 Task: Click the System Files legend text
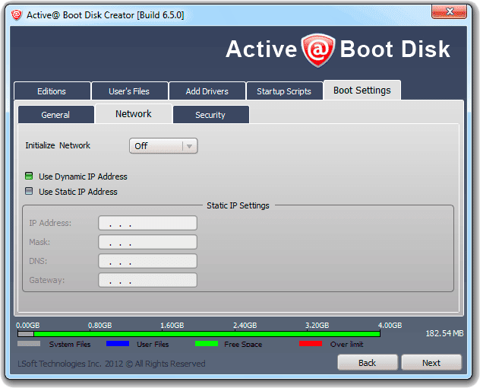(70, 345)
